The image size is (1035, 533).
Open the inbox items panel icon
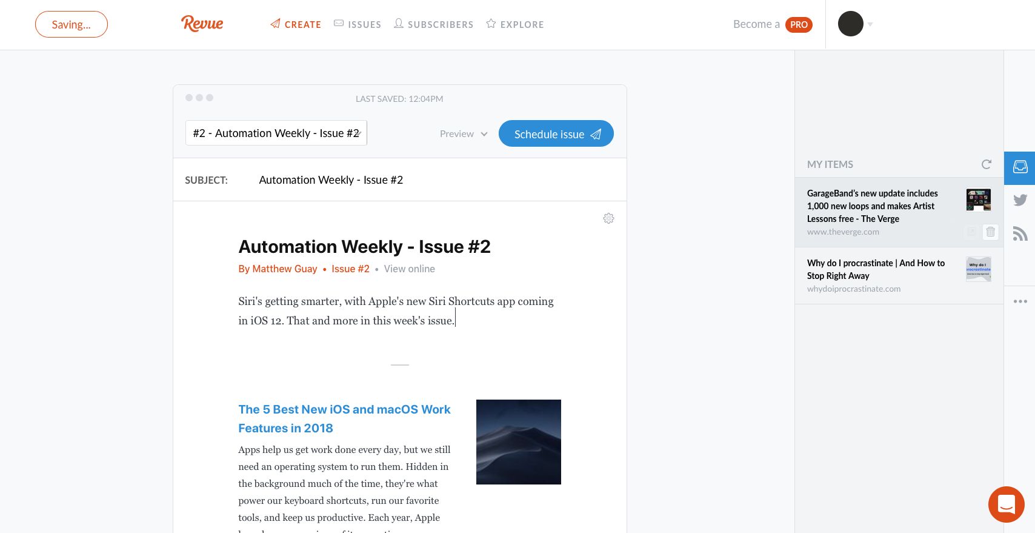(x=1020, y=167)
